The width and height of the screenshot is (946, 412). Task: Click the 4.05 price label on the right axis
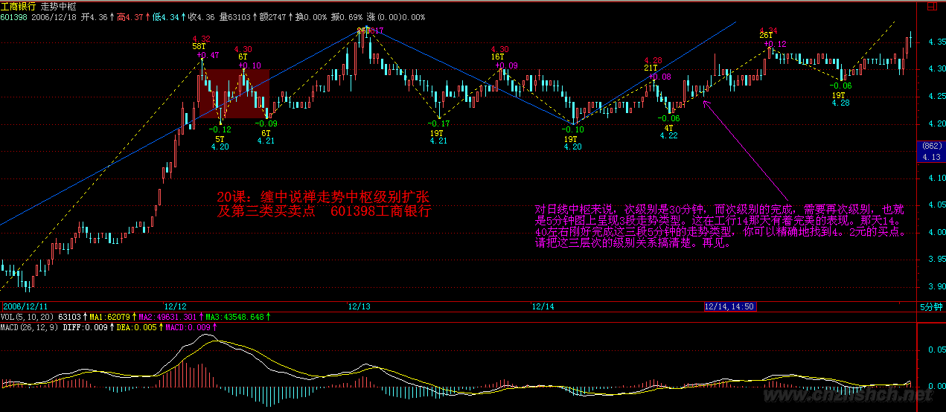point(936,206)
